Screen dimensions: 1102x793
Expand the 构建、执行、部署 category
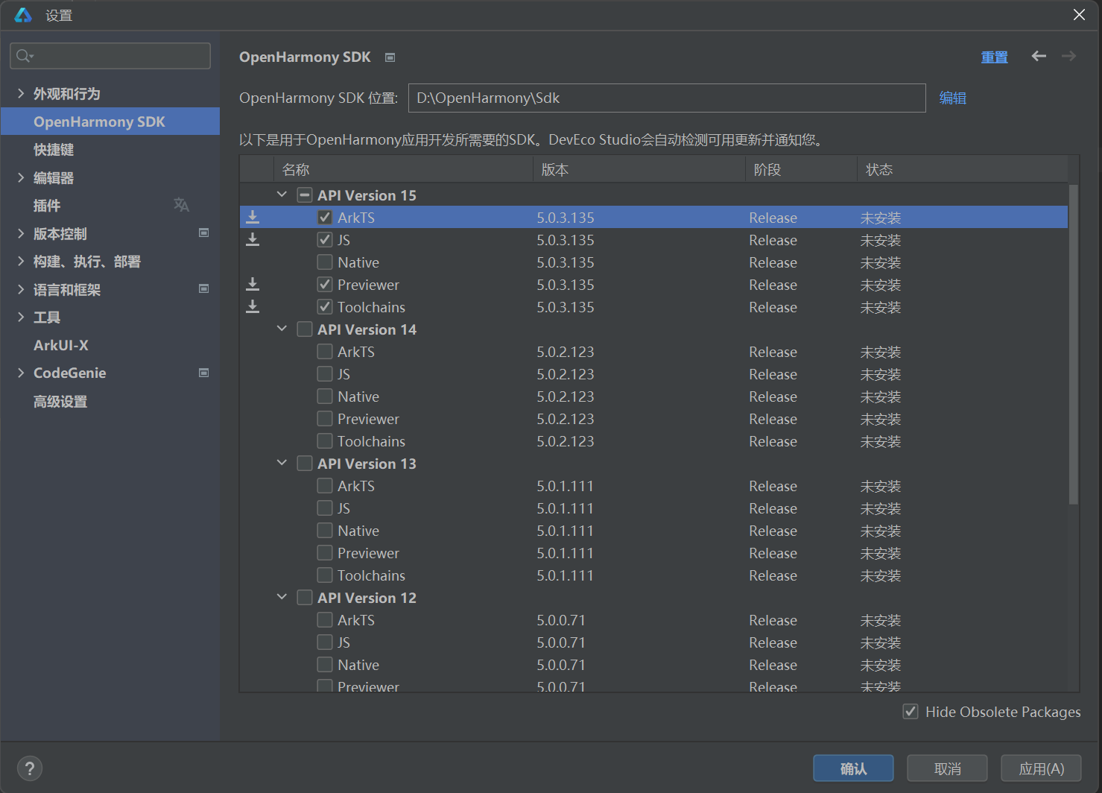point(21,262)
